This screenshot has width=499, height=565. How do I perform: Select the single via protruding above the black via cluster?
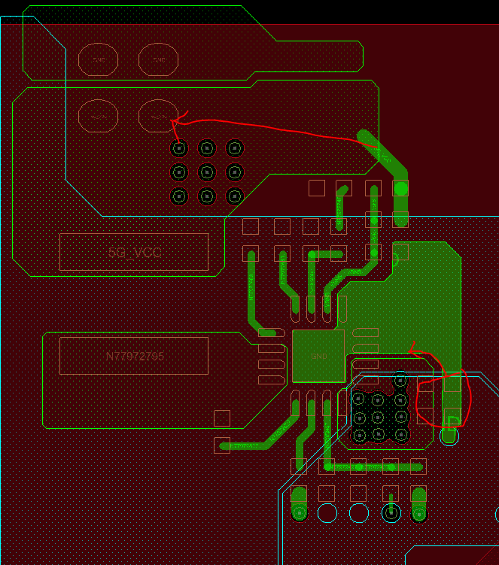click(x=400, y=380)
